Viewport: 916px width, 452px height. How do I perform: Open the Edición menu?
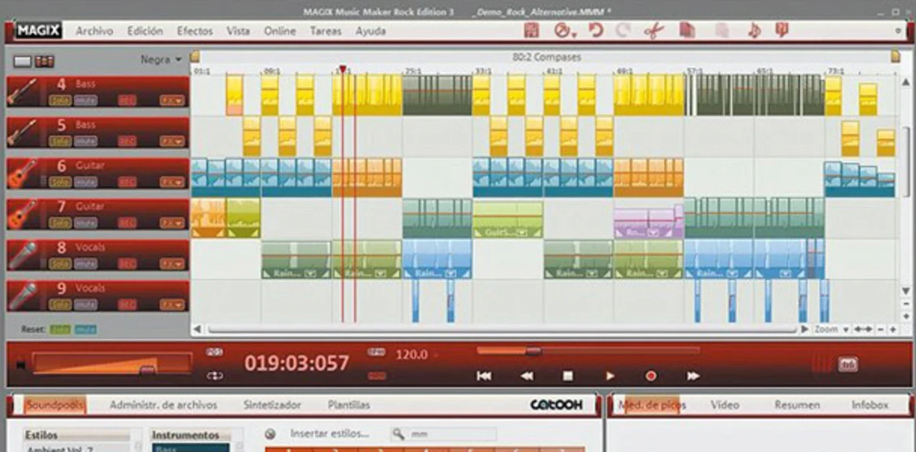click(x=145, y=31)
